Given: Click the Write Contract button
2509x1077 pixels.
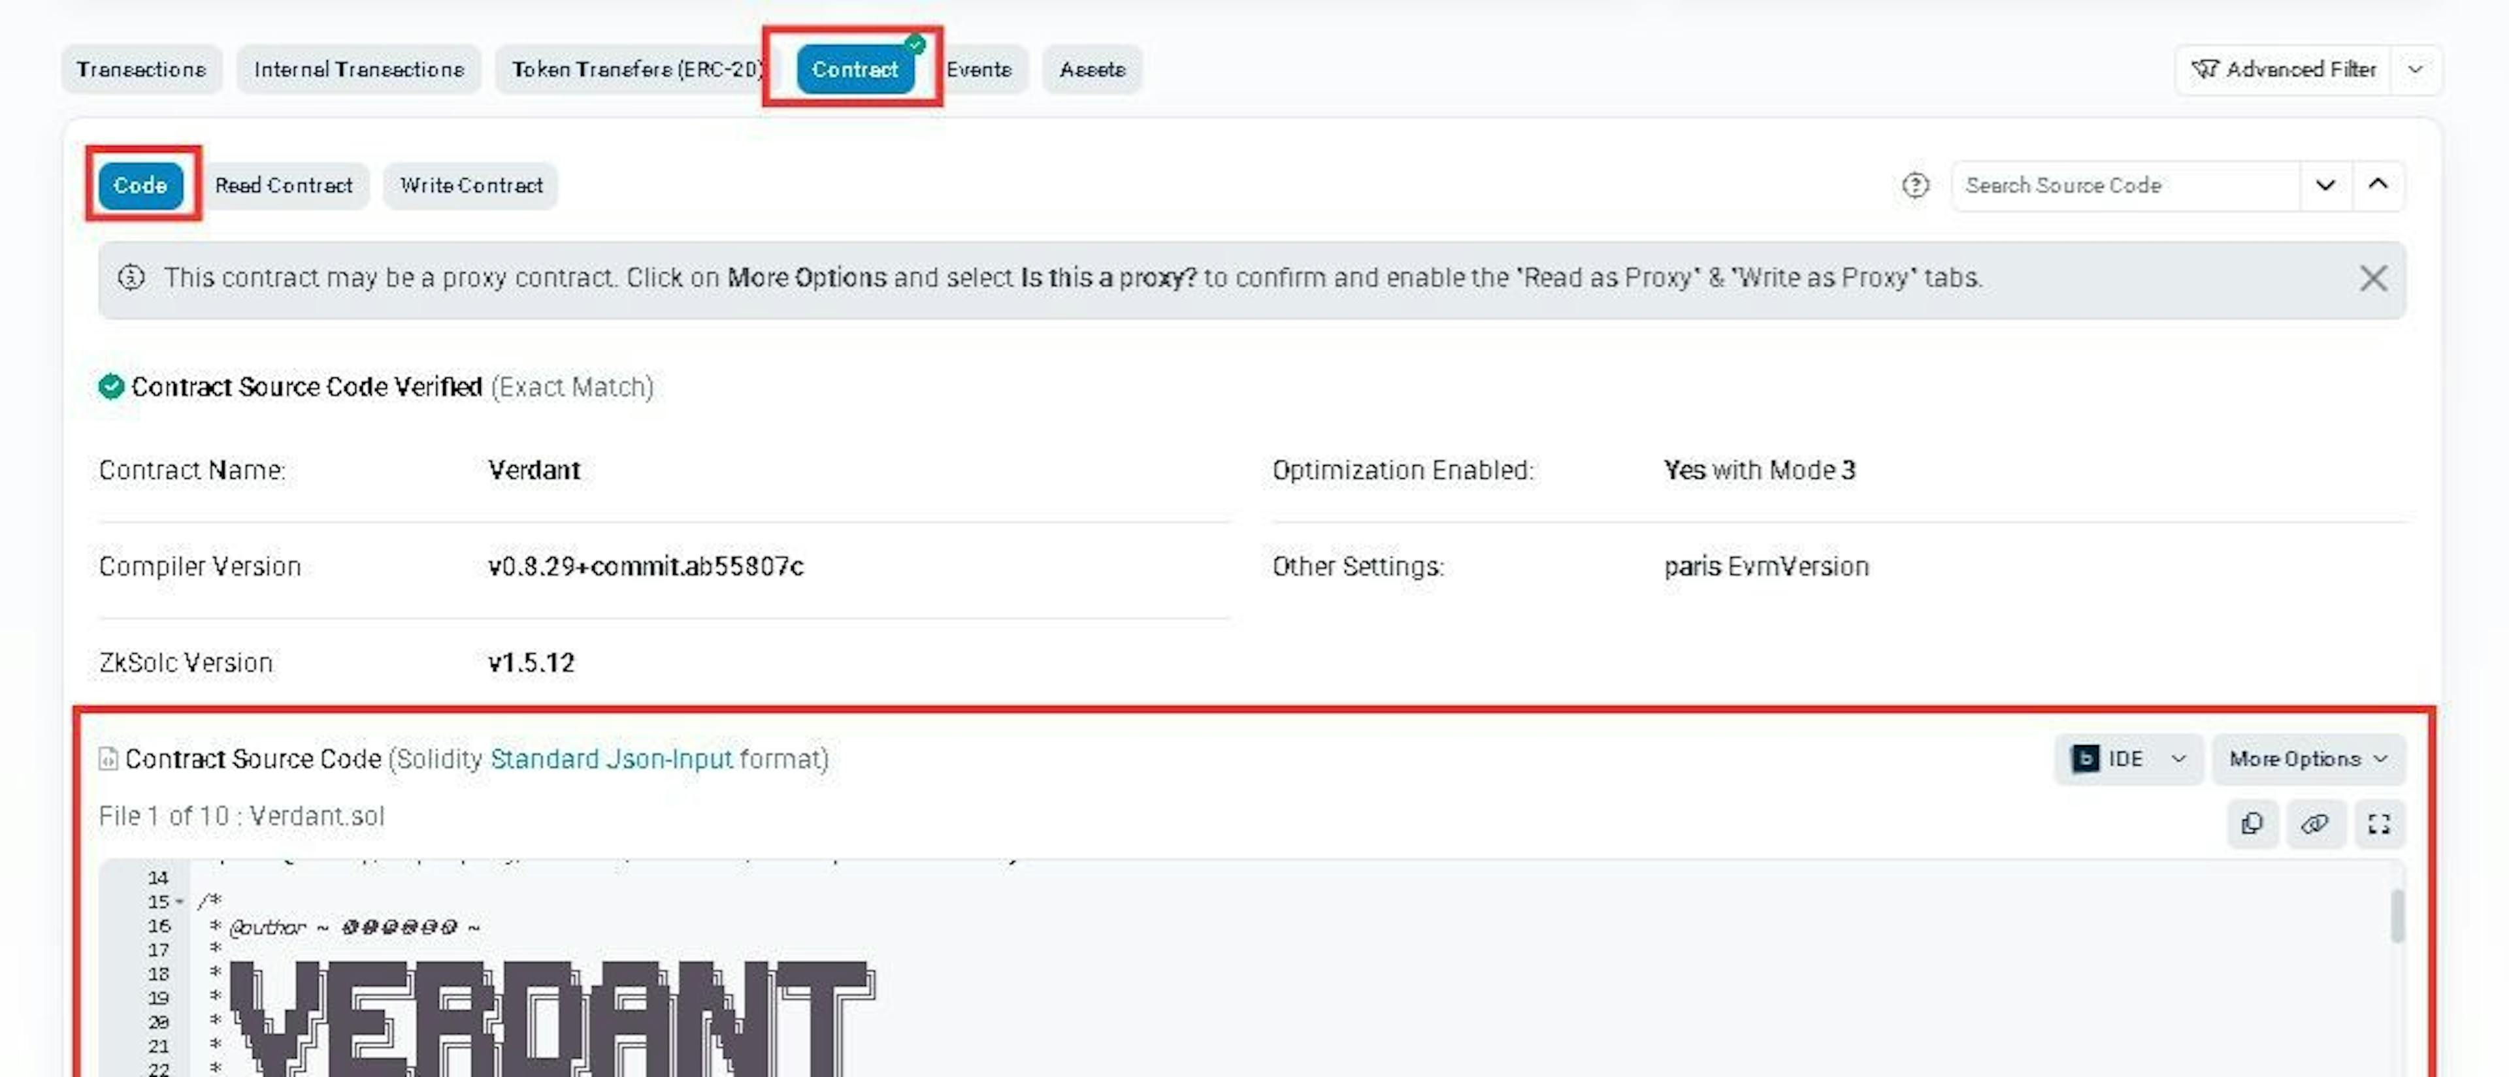Looking at the screenshot, I should (x=470, y=185).
